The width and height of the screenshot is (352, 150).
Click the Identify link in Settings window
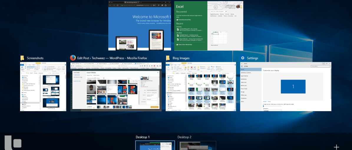click(x=265, y=101)
